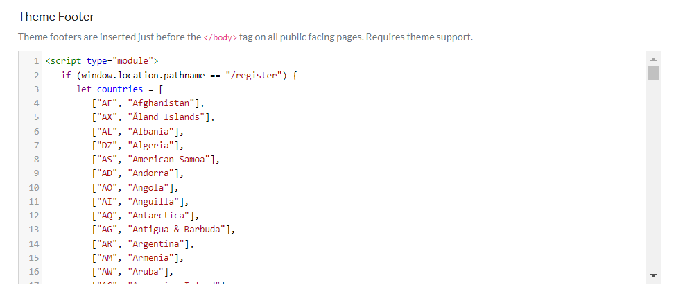Viewport: 676px width, 301px height.
Task: Click the "/register" string in line 2
Action: click(252, 75)
